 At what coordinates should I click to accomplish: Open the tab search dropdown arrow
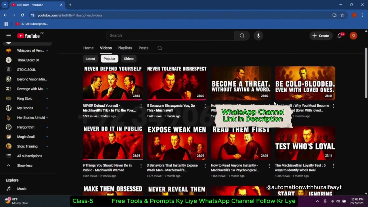(x=5, y=5)
